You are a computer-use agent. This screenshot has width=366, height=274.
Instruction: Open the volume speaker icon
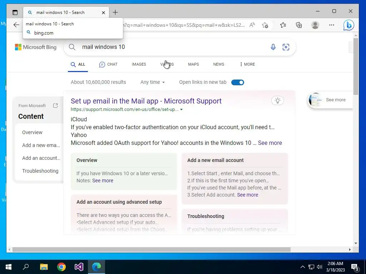click(320, 267)
